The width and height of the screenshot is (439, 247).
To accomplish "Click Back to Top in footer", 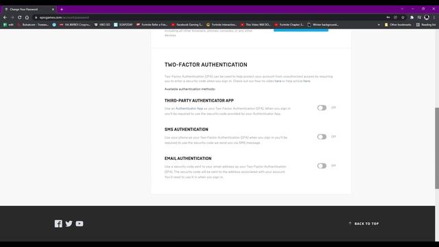I will point(364,224).
